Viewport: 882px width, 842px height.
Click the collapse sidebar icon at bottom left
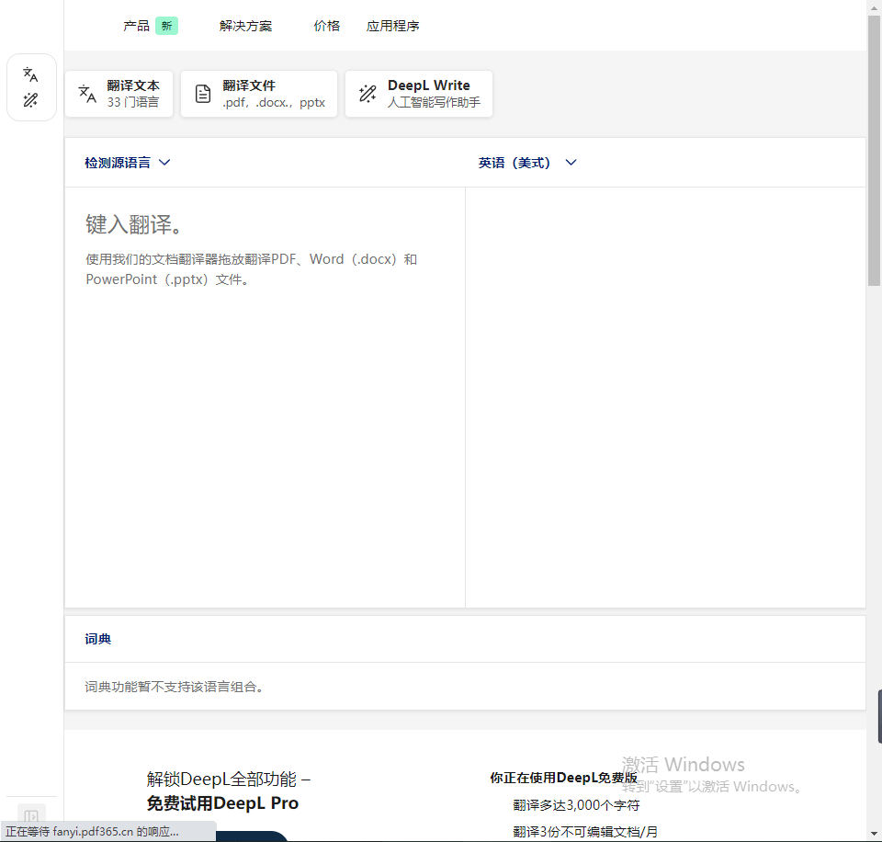point(31,815)
